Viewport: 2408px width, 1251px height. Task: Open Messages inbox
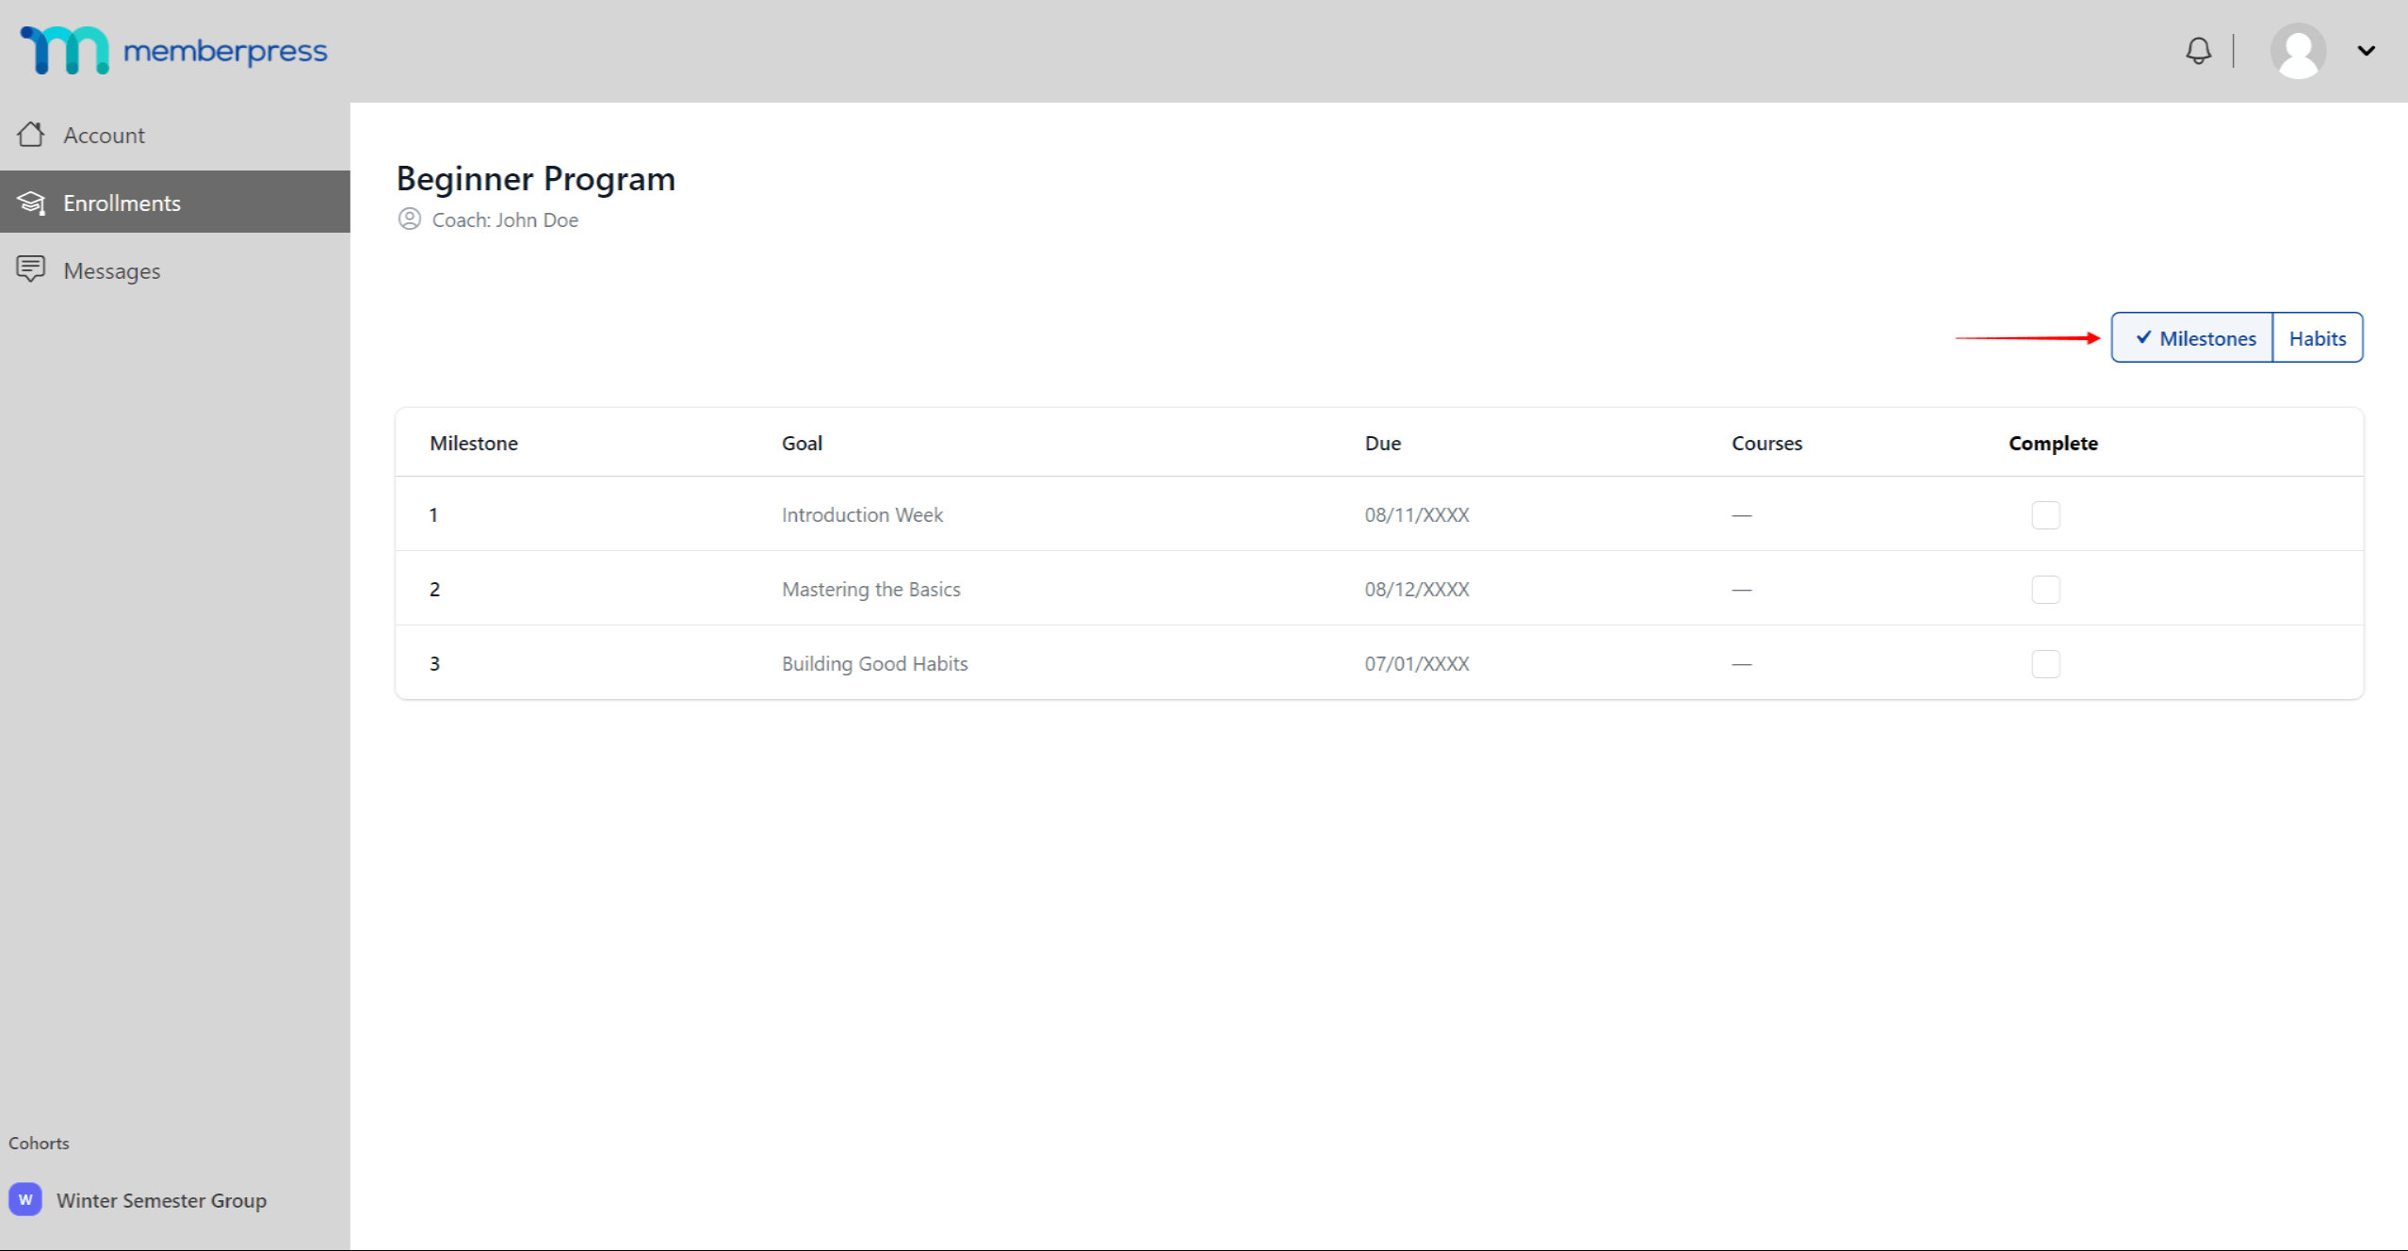pos(111,269)
